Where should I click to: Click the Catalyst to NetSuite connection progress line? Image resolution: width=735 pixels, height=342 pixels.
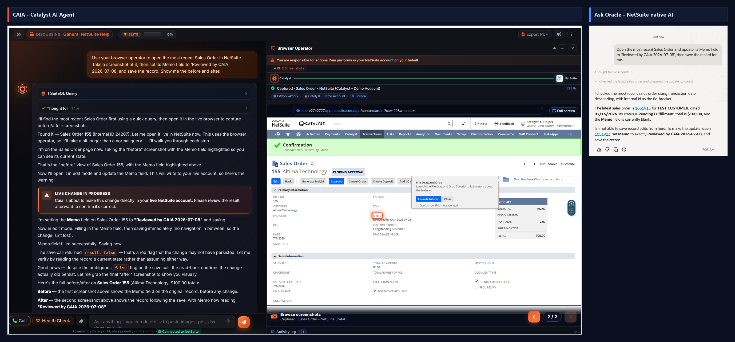coord(424,78)
